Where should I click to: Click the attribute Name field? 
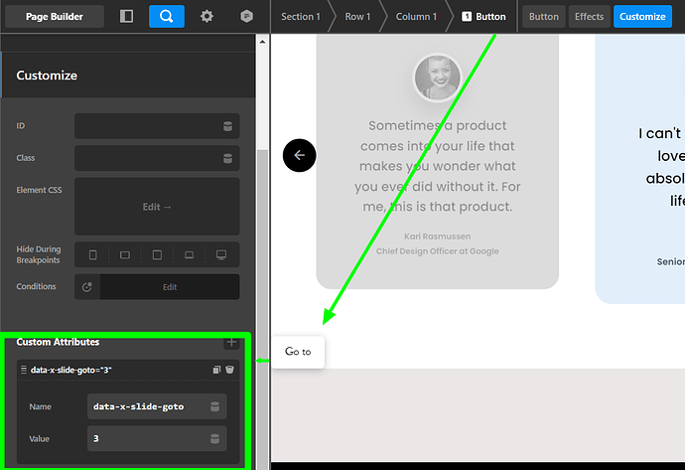[x=157, y=406]
